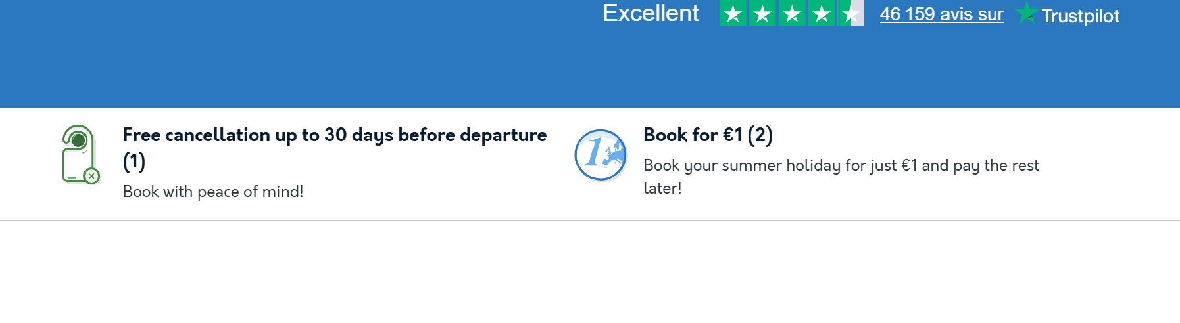Click the "Excellent" rating label
1180x323 pixels.
click(650, 14)
